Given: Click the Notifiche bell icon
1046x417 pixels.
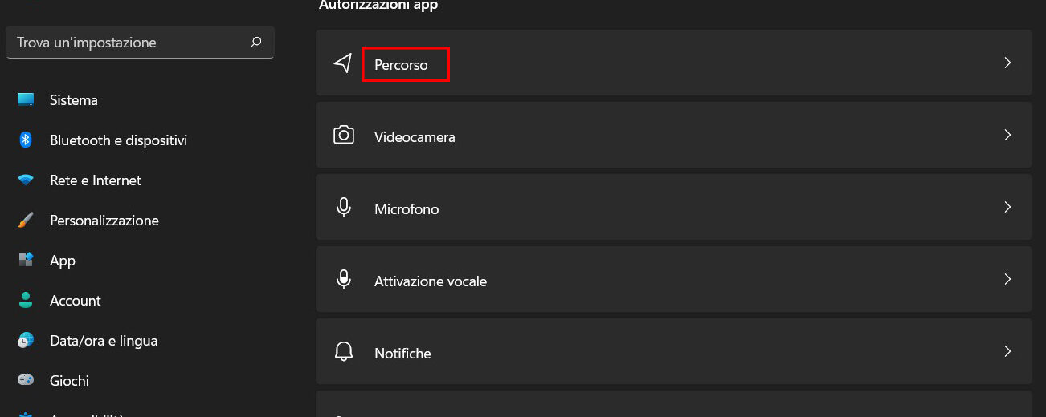Looking at the screenshot, I should tap(344, 352).
